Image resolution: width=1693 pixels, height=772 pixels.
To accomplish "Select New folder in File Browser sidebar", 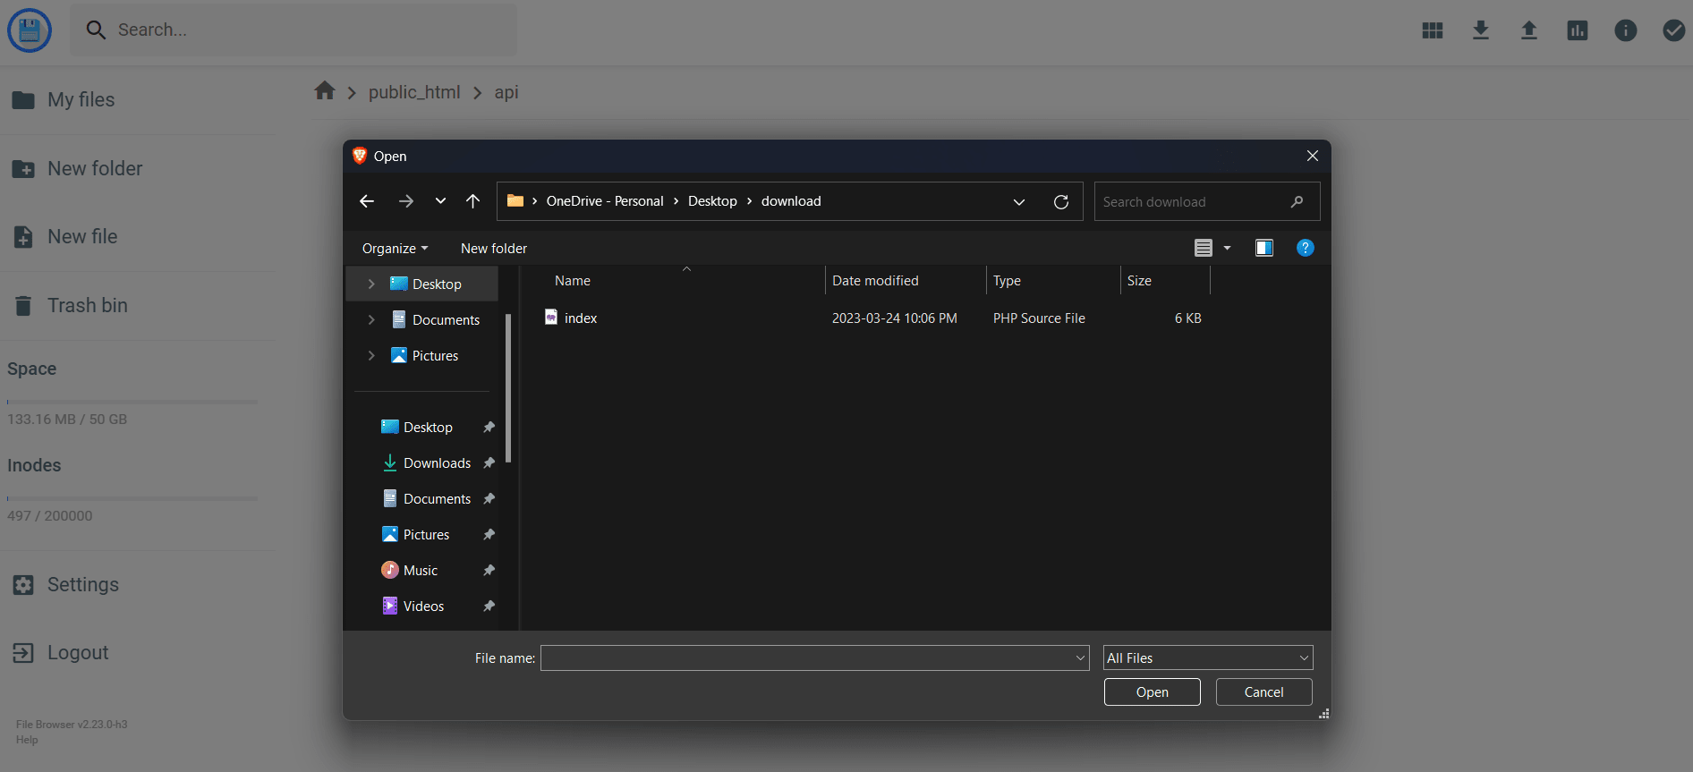I will tap(77, 168).
